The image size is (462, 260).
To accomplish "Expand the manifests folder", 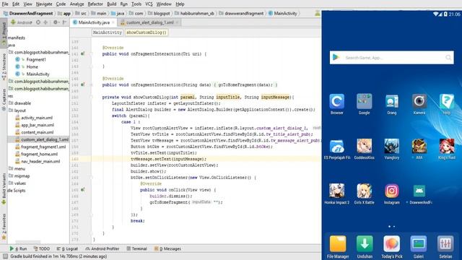I will [17, 38].
